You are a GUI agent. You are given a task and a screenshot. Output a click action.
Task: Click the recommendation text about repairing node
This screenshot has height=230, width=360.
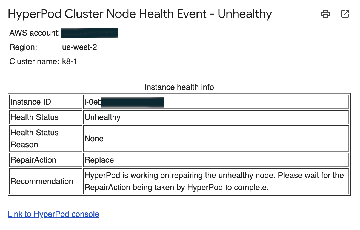click(x=214, y=181)
